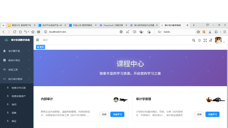Viewport: 228px width, 128px height.
Task: Close the DeepSeek browser tab
Action: [126, 25]
